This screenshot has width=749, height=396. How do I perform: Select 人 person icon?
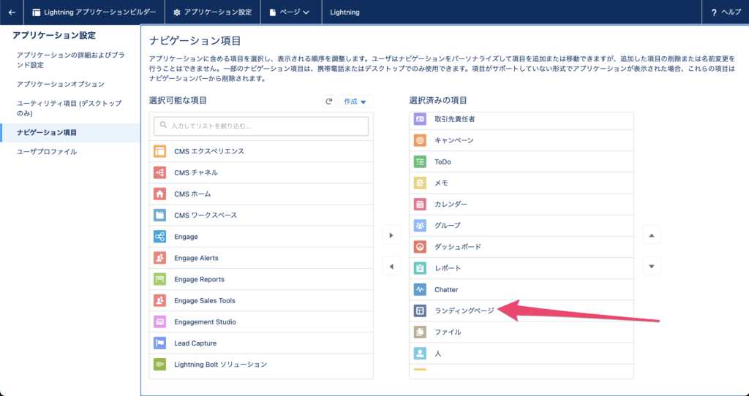420,354
